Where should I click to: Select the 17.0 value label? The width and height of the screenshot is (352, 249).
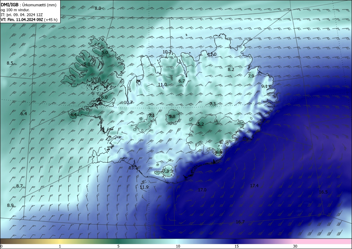pos(202,190)
